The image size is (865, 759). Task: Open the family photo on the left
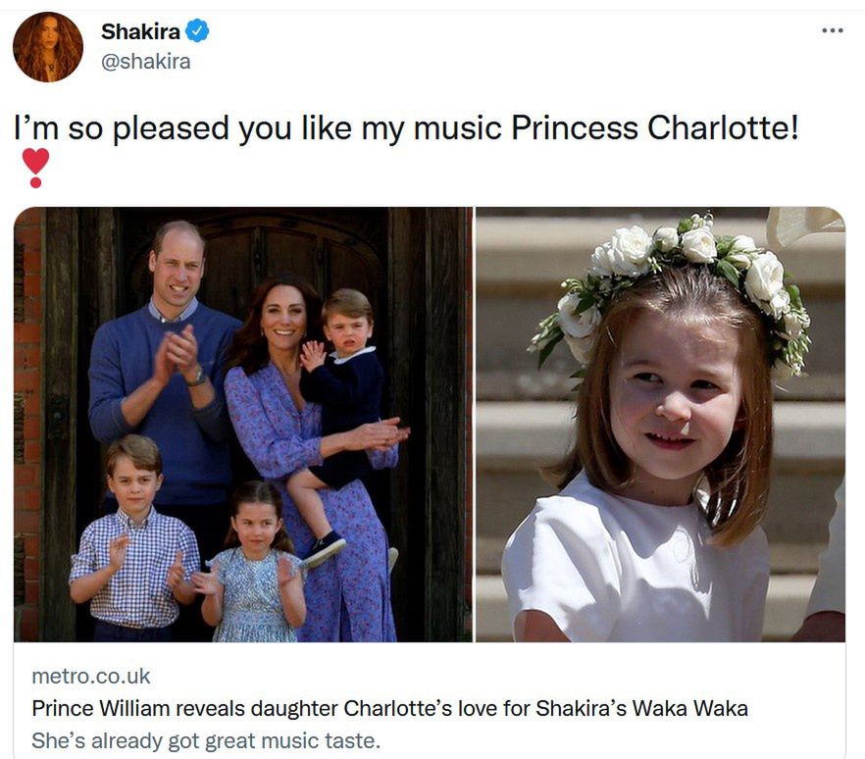242,424
